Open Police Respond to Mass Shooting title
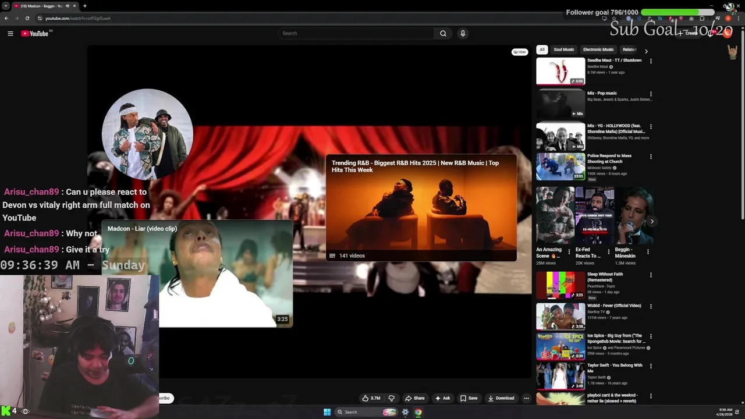 (x=609, y=158)
